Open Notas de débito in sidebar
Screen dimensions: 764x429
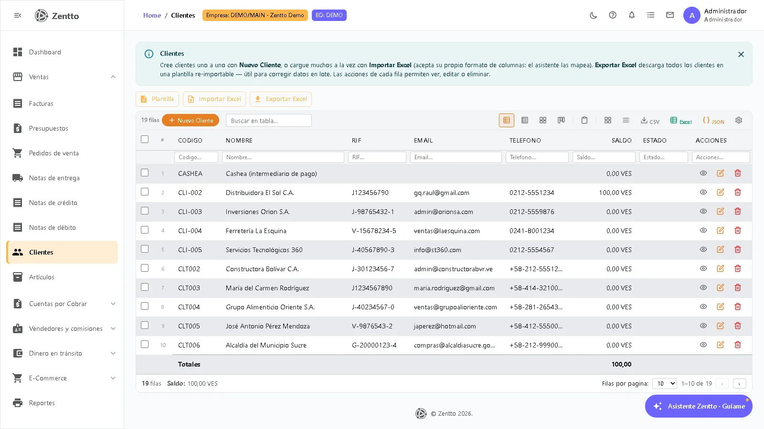click(62, 227)
